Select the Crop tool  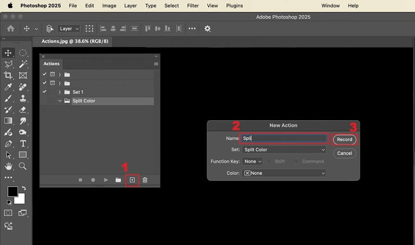[x=8, y=75]
